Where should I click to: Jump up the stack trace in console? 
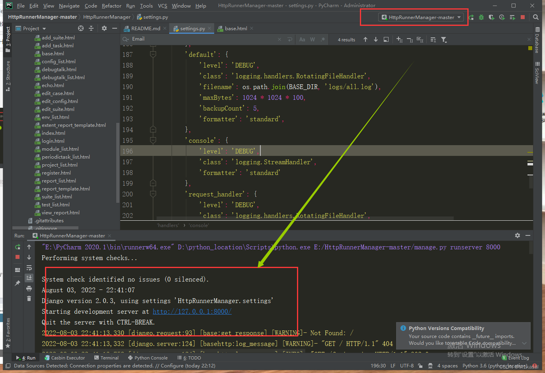pyautogui.click(x=29, y=247)
